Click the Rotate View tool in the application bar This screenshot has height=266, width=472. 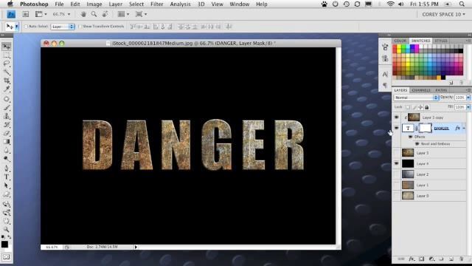click(x=105, y=14)
